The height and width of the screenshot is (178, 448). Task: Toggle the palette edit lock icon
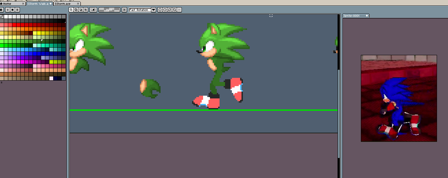(x=1, y=10)
